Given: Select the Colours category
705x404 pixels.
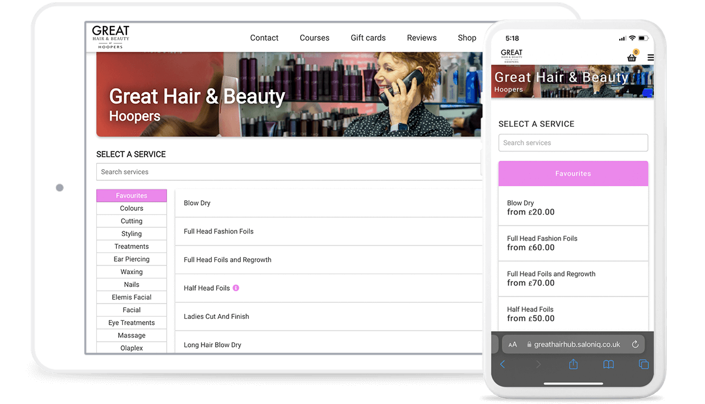Looking at the screenshot, I should point(132,208).
